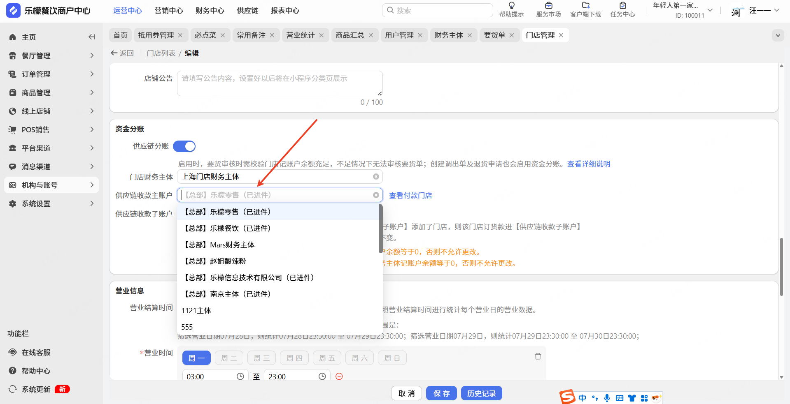Select 周二 business day

click(x=229, y=358)
